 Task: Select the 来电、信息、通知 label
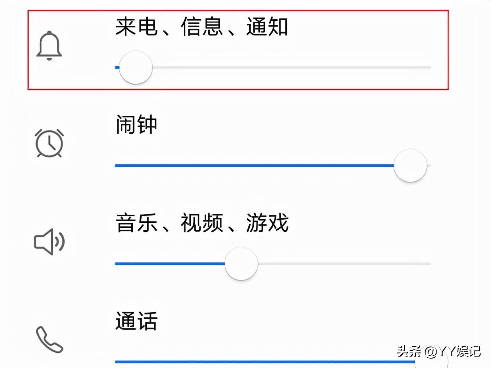click(x=202, y=27)
